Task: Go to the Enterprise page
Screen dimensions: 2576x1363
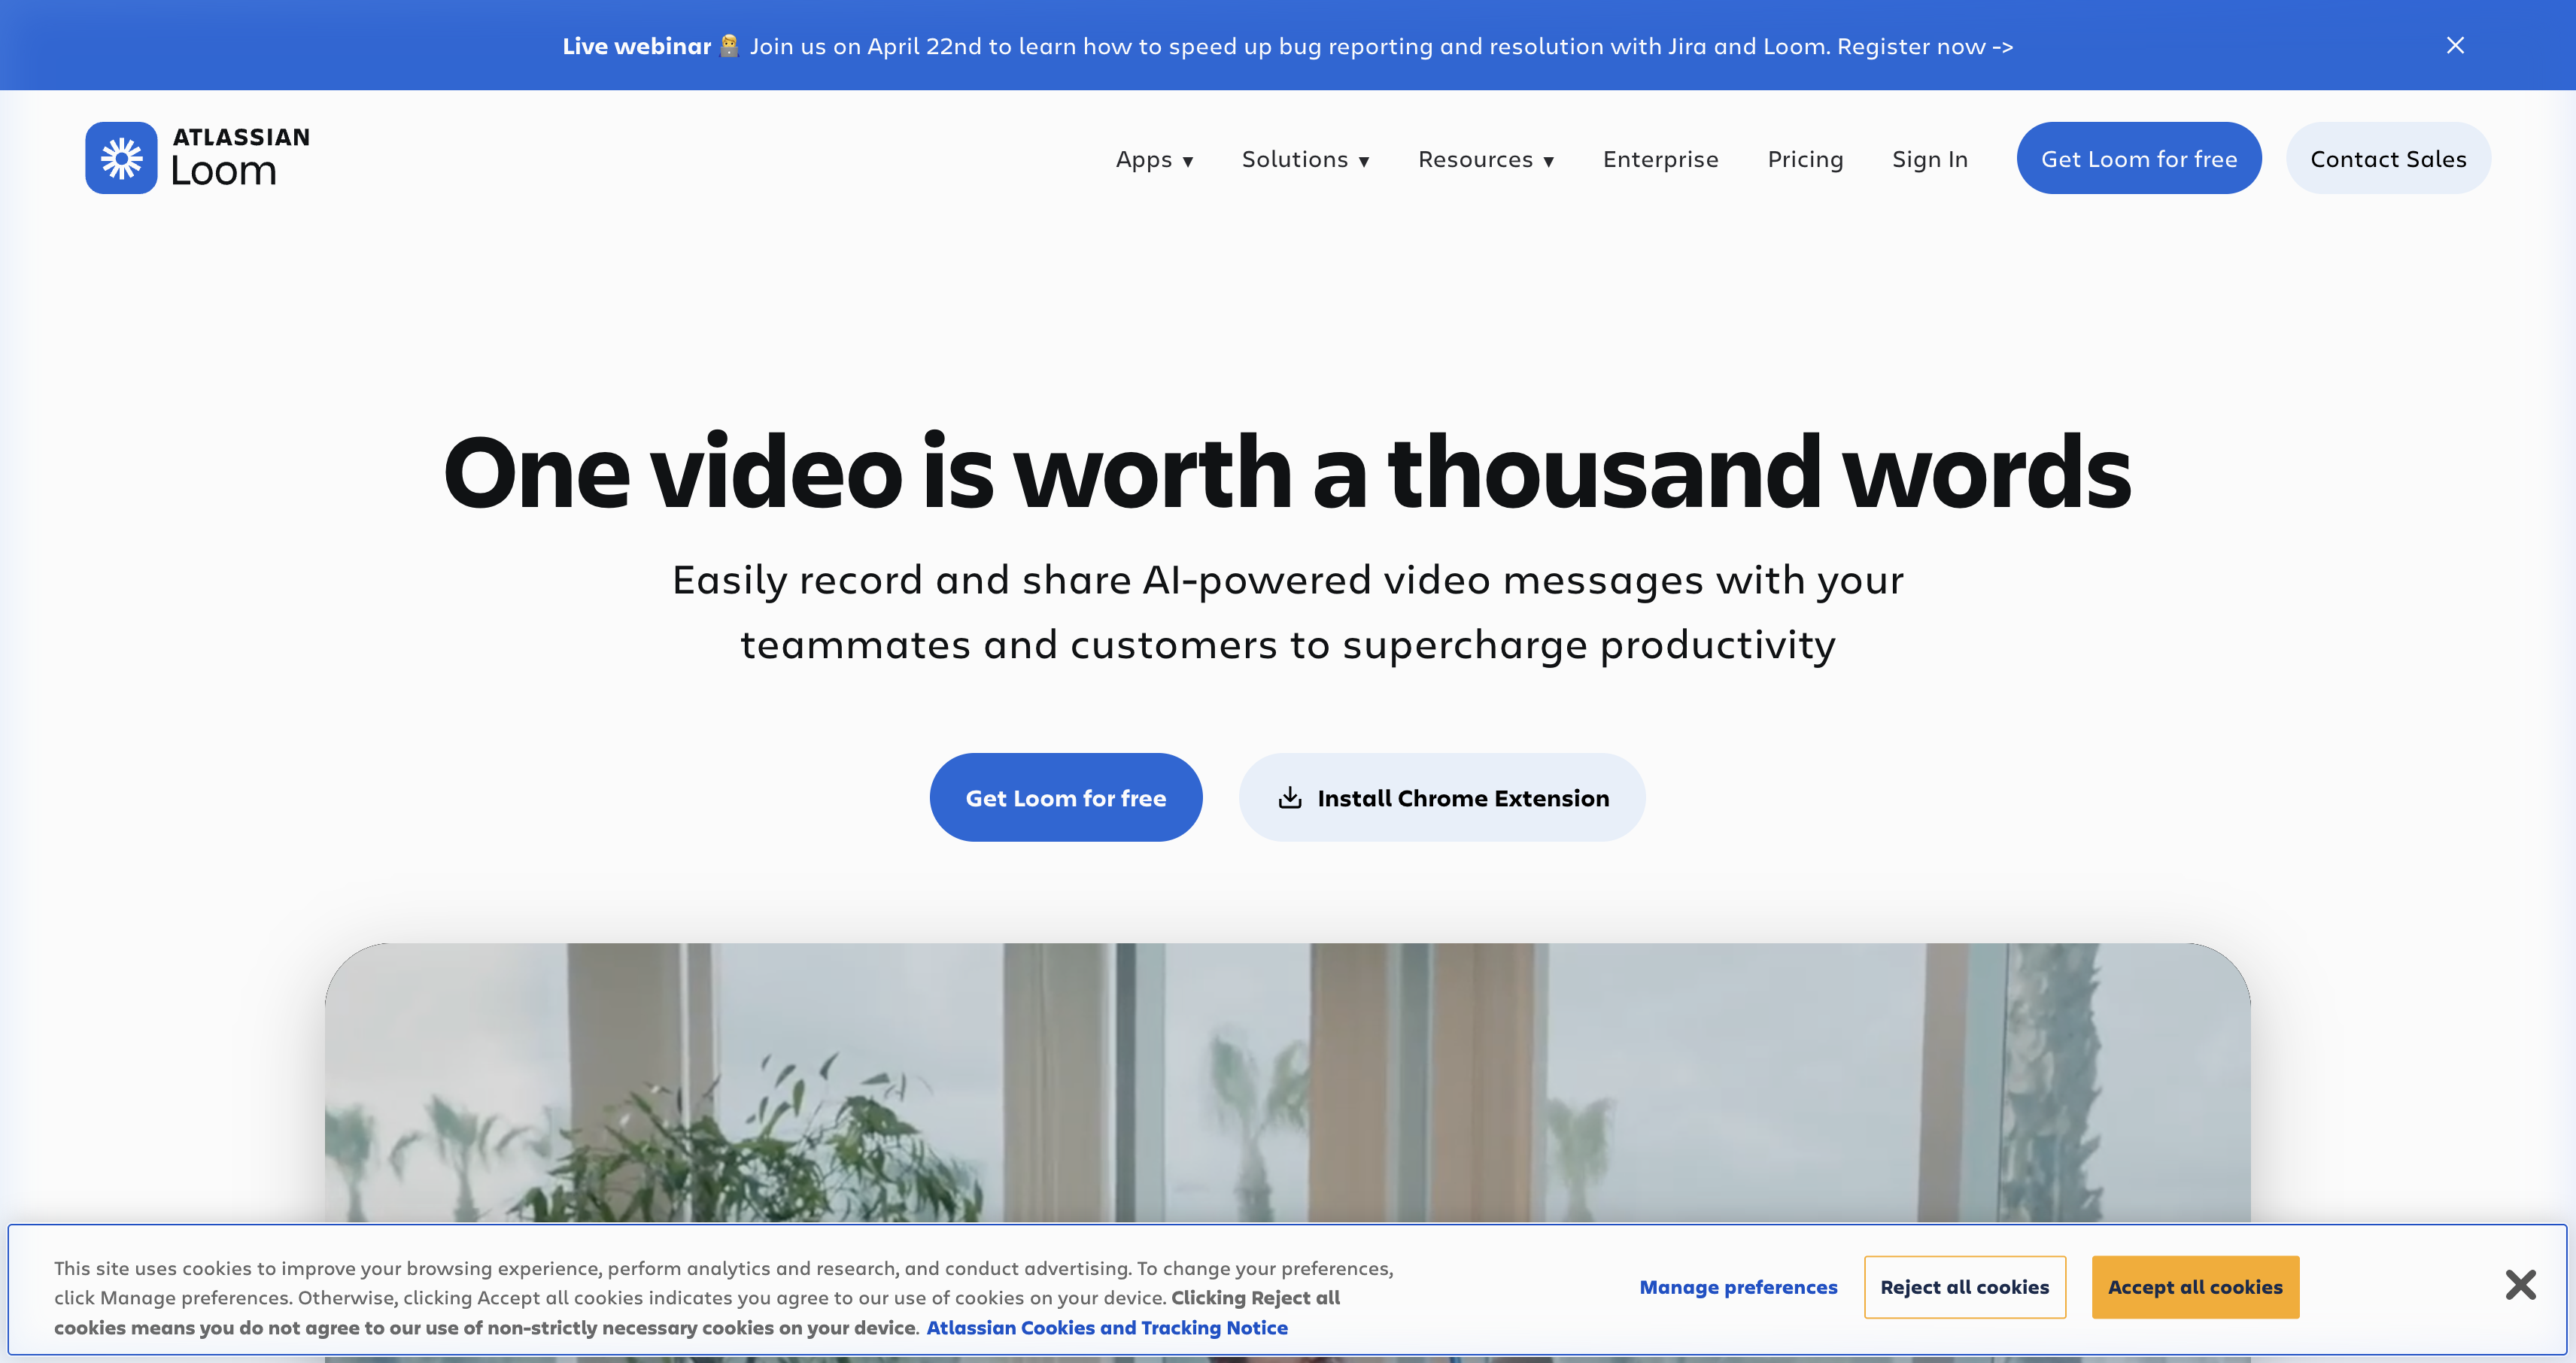Action: point(1660,159)
